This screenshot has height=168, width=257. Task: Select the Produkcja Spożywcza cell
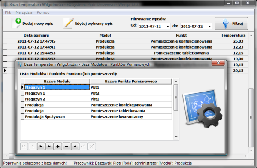tap(57, 117)
